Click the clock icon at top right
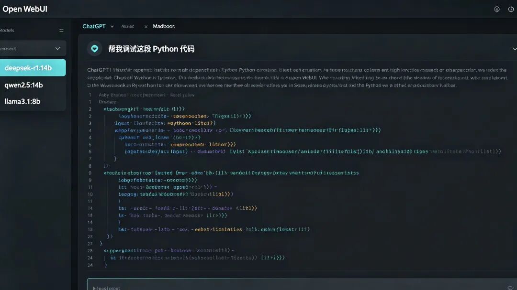Screen dimensions: 517x290 (511, 9)
